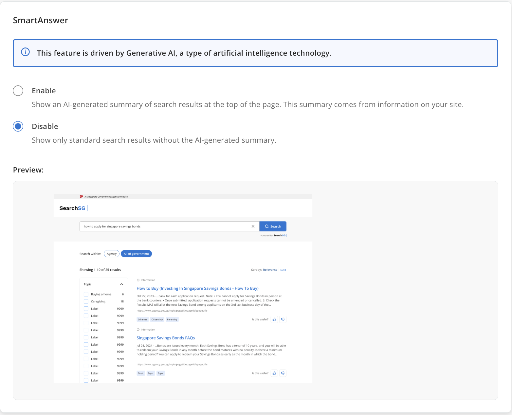
Task: Click the Singapore lion crest in the government banner
Action: coord(81,196)
